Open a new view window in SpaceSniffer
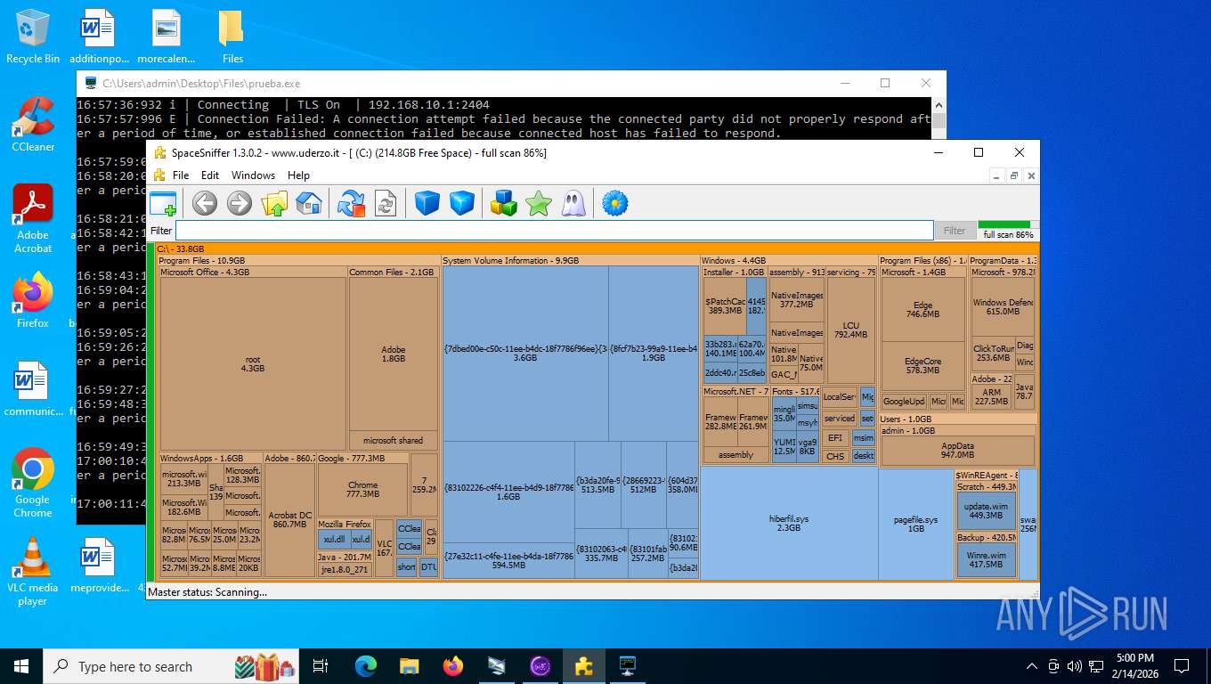This screenshot has height=684, width=1211. pos(163,203)
